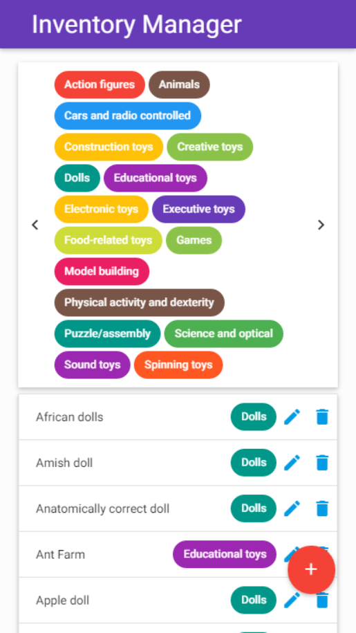Remove the Anatomically correct doll entry
Image resolution: width=356 pixels, height=633 pixels.
[x=321, y=508]
